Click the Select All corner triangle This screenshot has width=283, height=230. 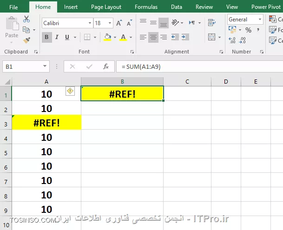tap(7, 82)
